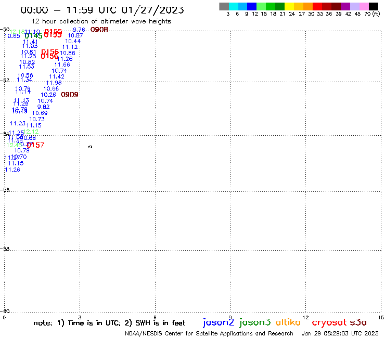Click the 10.66 wave height value
Image resolution: width=385 pixels, height=338 pixels.
(52, 88)
